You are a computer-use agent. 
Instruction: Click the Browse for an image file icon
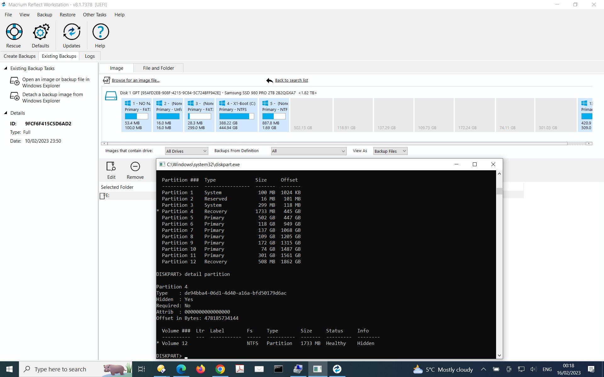coord(106,80)
